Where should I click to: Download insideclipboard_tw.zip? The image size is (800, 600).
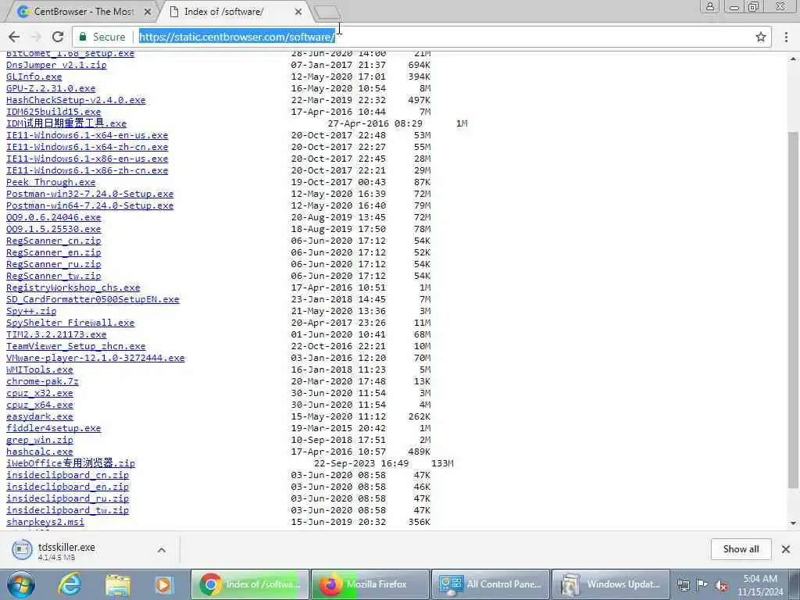(67, 511)
